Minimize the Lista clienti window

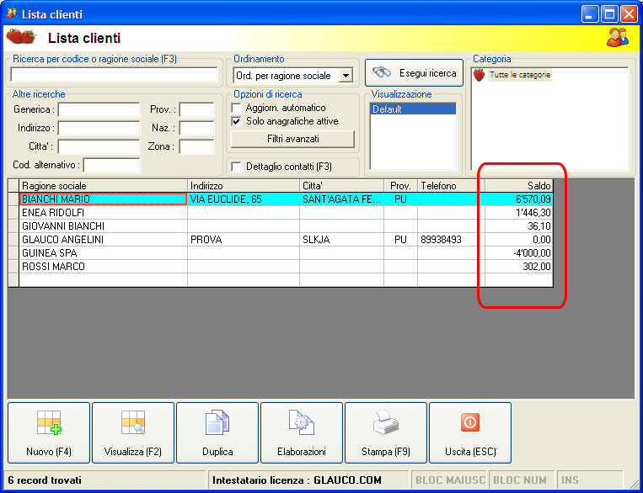click(x=590, y=15)
